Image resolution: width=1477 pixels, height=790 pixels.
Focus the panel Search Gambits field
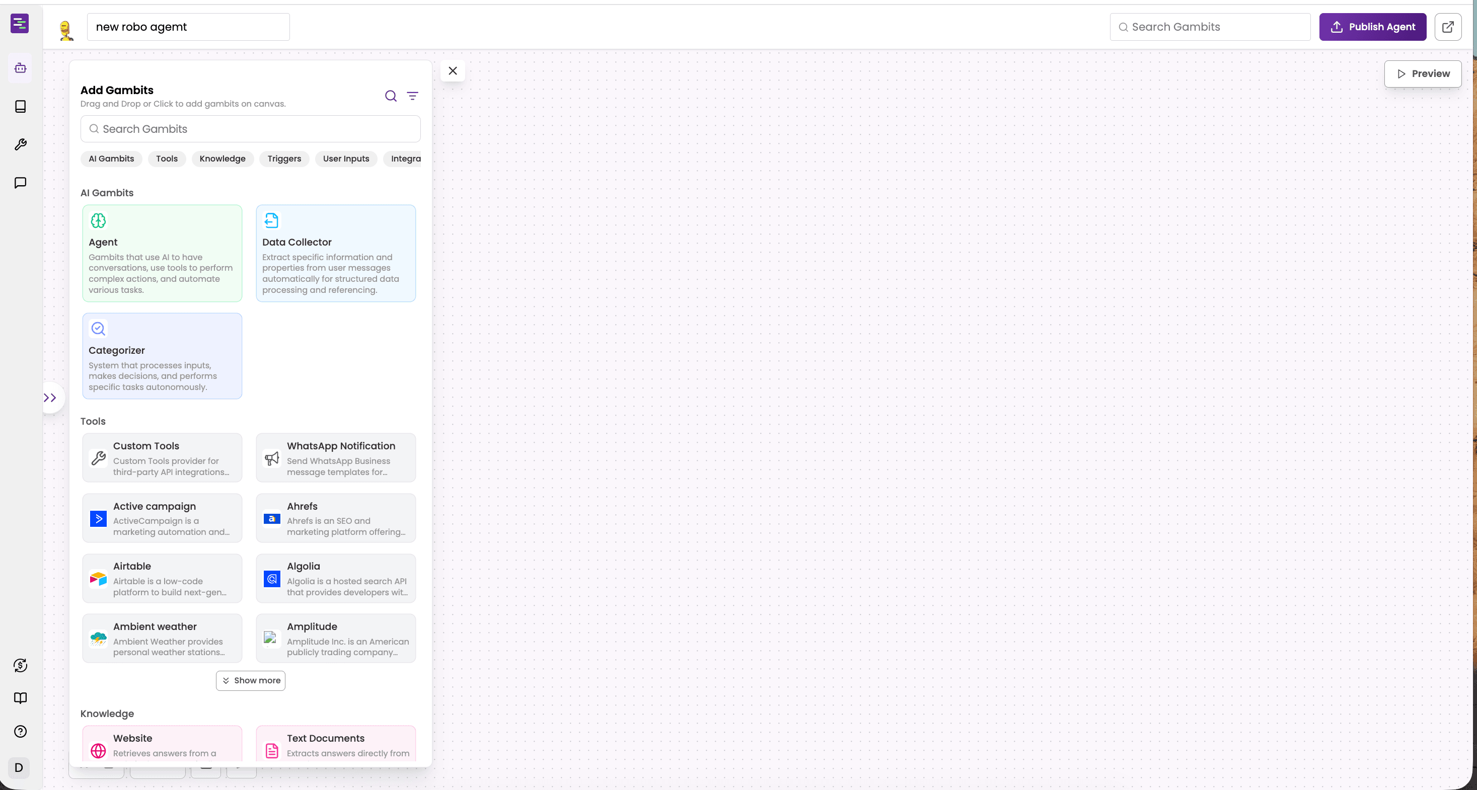click(x=251, y=129)
